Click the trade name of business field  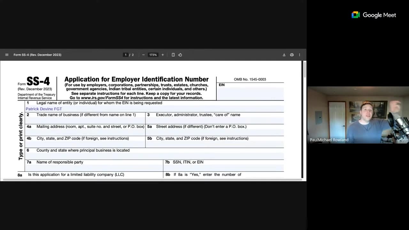click(x=85, y=121)
